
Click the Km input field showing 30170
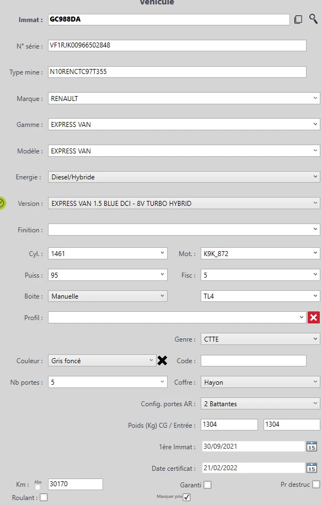[x=76, y=484]
